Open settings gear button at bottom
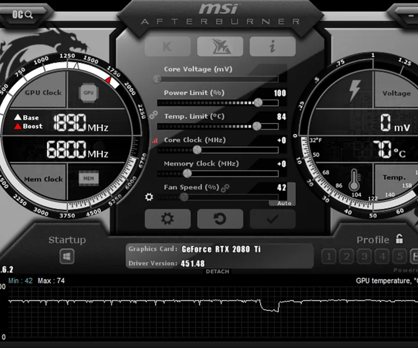The width and height of the screenshot is (418, 348). (x=168, y=219)
